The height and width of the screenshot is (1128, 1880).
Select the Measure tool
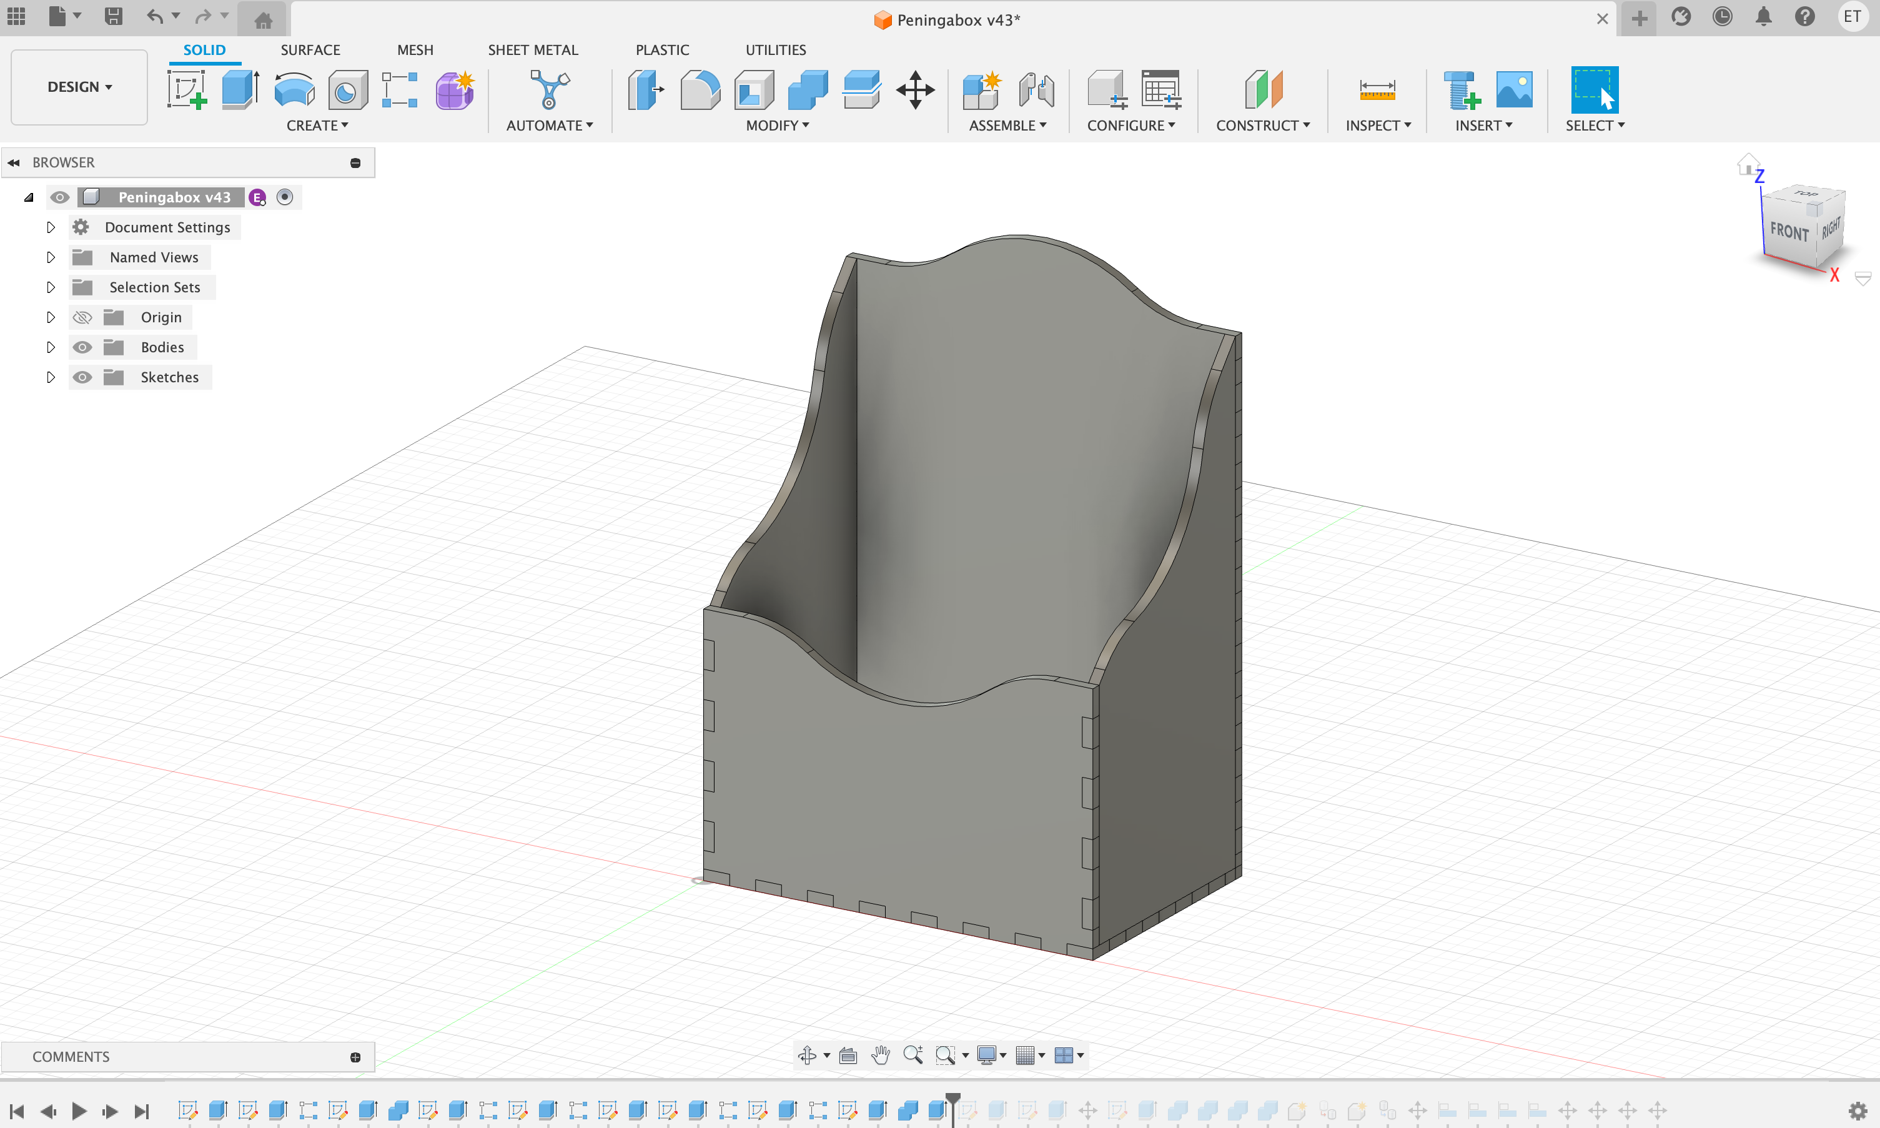coord(1377,90)
